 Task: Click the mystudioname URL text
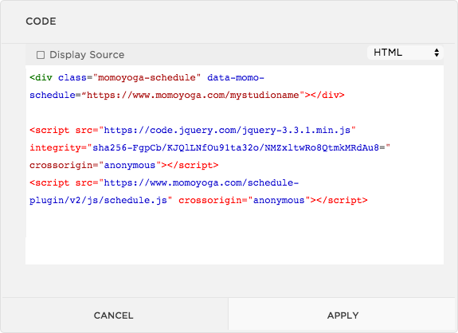[193, 96]
